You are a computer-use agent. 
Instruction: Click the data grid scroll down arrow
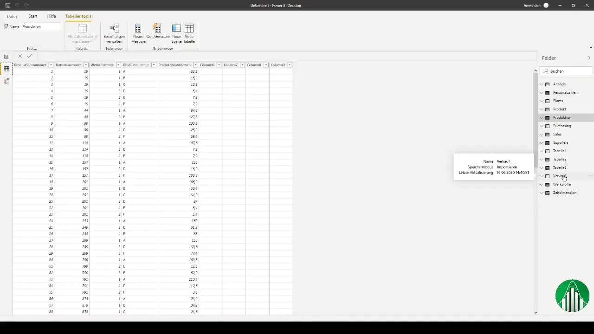536,313
